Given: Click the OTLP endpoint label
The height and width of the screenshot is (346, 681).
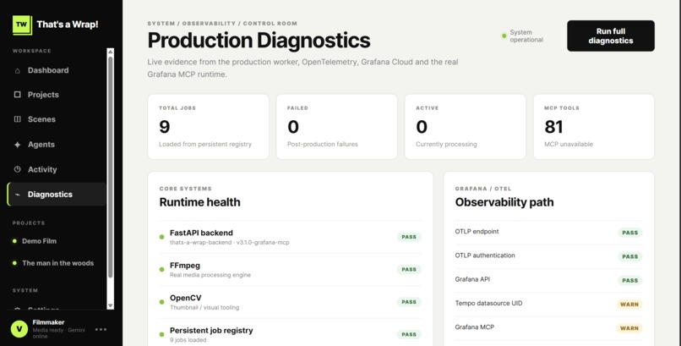Looking at the screenshot, I should 477,231.
